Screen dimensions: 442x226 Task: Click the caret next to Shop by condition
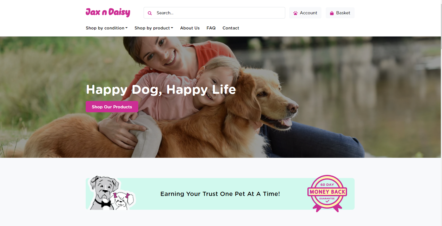pos(126,28)
